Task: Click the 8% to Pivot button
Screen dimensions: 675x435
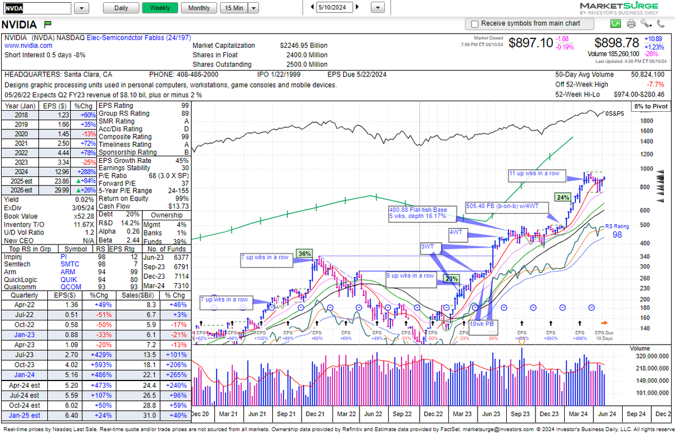Action: tap(650, 106)
